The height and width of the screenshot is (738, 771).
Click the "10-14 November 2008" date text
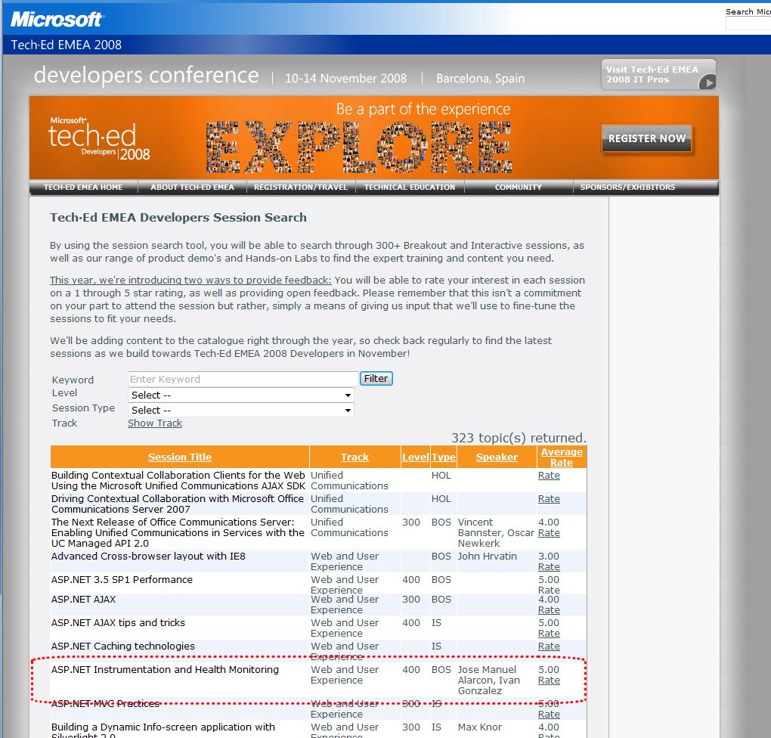(345, 78)
